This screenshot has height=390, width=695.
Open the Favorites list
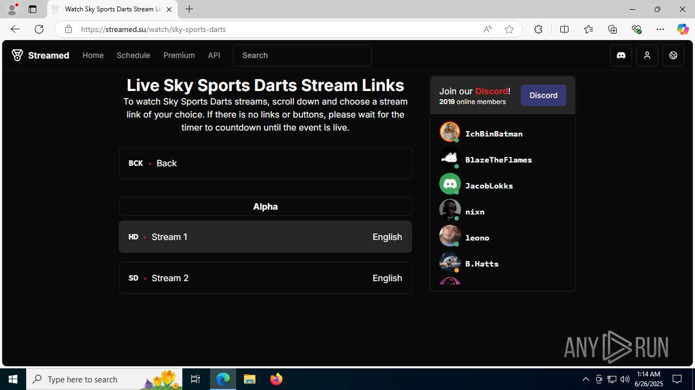pyautogui.click(x=589, y=29)
